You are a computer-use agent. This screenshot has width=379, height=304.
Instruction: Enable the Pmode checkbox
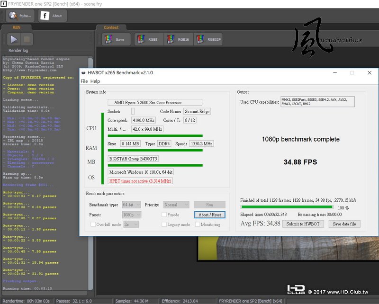tap(164, 215)
